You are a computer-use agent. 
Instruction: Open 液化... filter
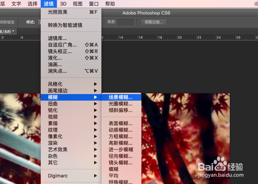coord(71,58)
